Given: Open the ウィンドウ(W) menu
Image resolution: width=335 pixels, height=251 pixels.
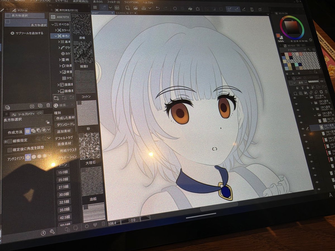Looking at the screenshot, I should click(131, 2).
